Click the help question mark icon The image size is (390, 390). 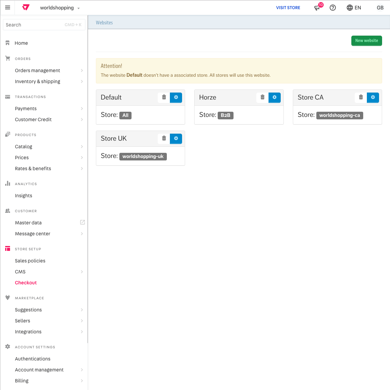(x=332, y=8)
